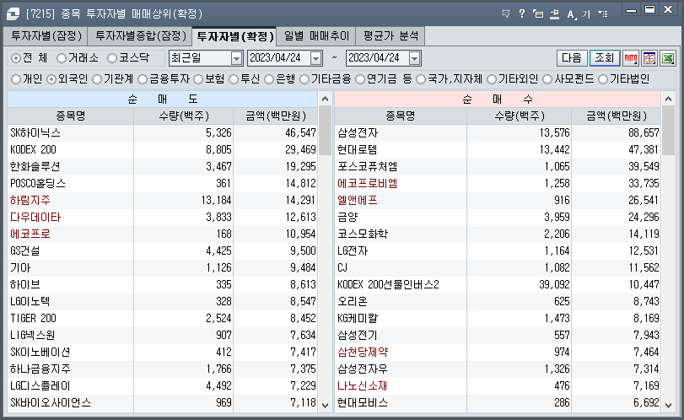The height and width of the screenshot is (420, 684).
Task: Click the '가' font setting icon
Action: [587, 14]
